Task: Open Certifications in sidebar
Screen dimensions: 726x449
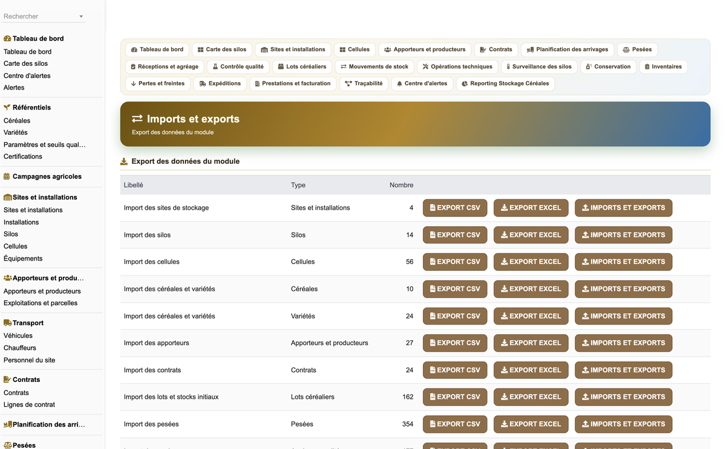Action: (23, 157)
